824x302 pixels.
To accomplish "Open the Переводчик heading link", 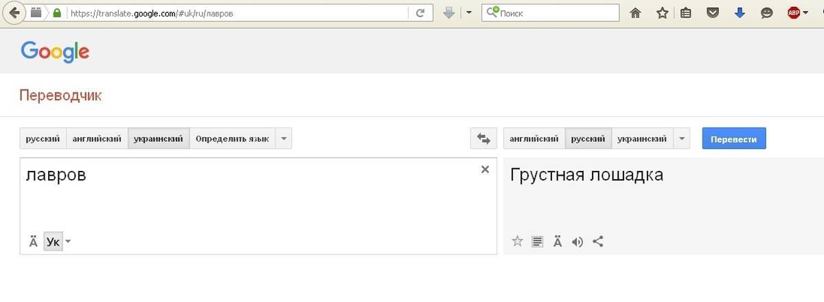I will coord(60,95).
